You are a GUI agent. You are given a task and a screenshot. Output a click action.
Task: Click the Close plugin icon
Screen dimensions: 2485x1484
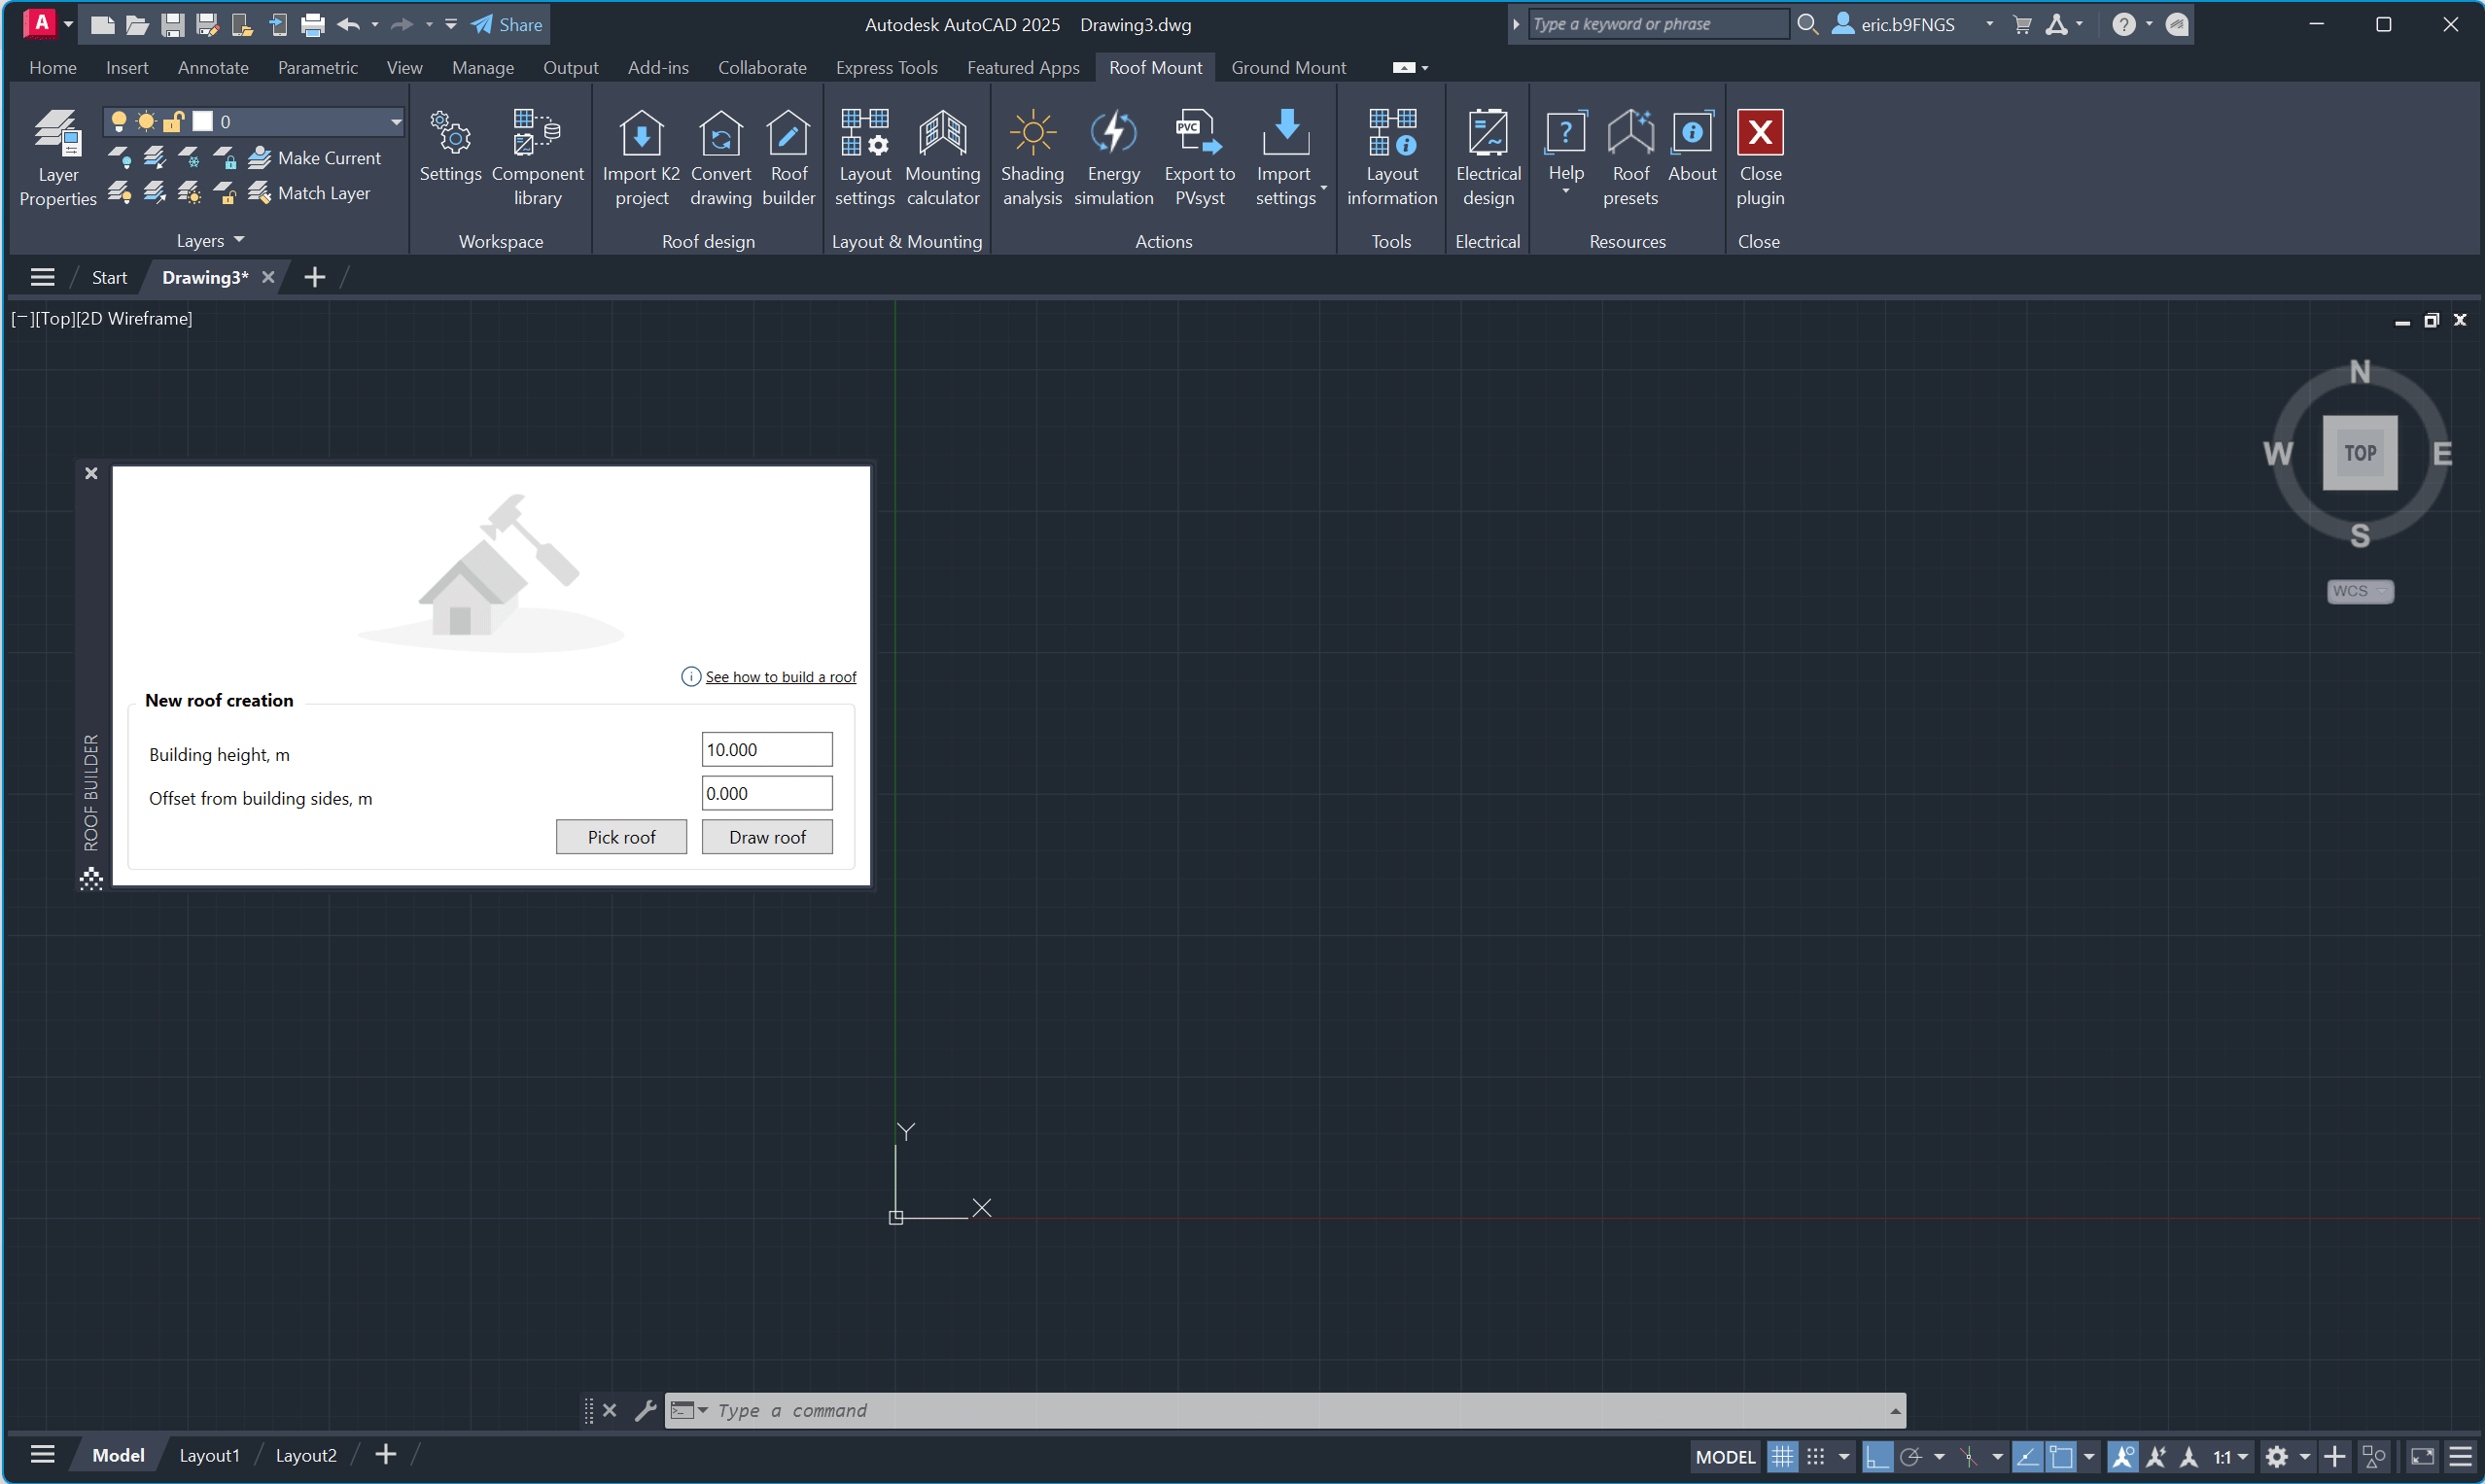(x=1760, y=132)
